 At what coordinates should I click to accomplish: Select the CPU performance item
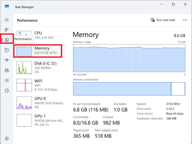[x=40, y=35]
